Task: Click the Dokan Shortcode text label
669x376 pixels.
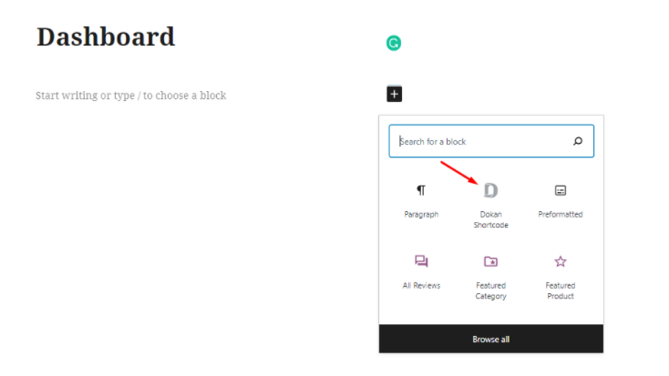Action: pos(490,219)
